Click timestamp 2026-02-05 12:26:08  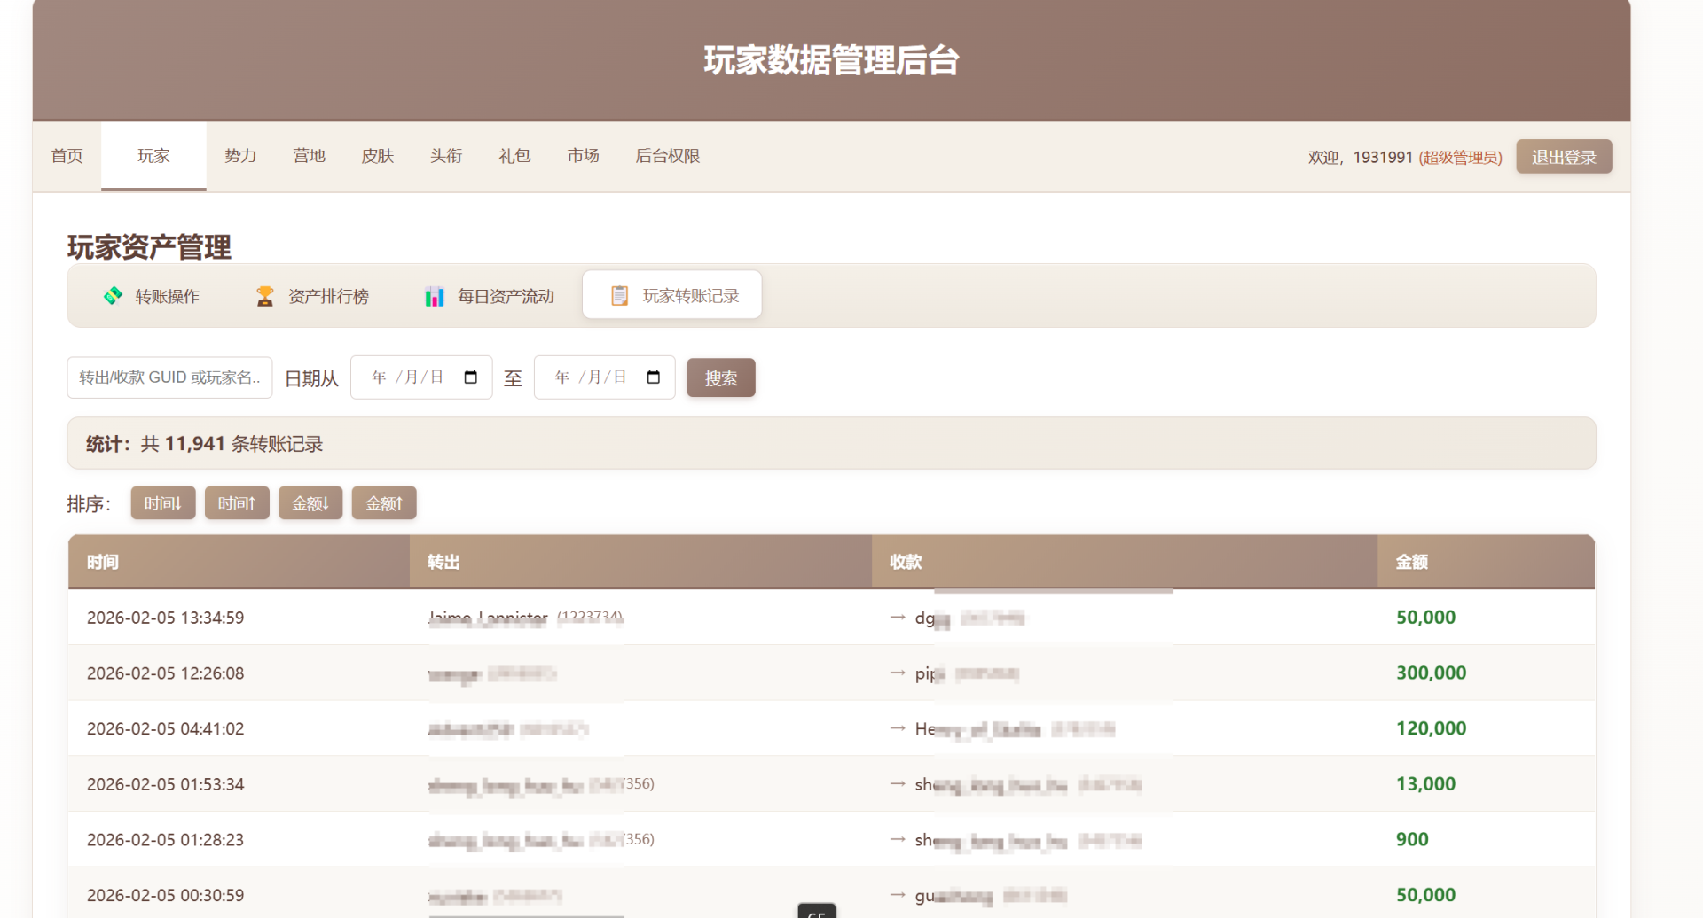pos(165,673)
